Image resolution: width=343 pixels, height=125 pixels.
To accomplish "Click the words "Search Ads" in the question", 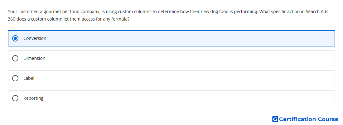I will pyautogui.click(x=317, y=12).
